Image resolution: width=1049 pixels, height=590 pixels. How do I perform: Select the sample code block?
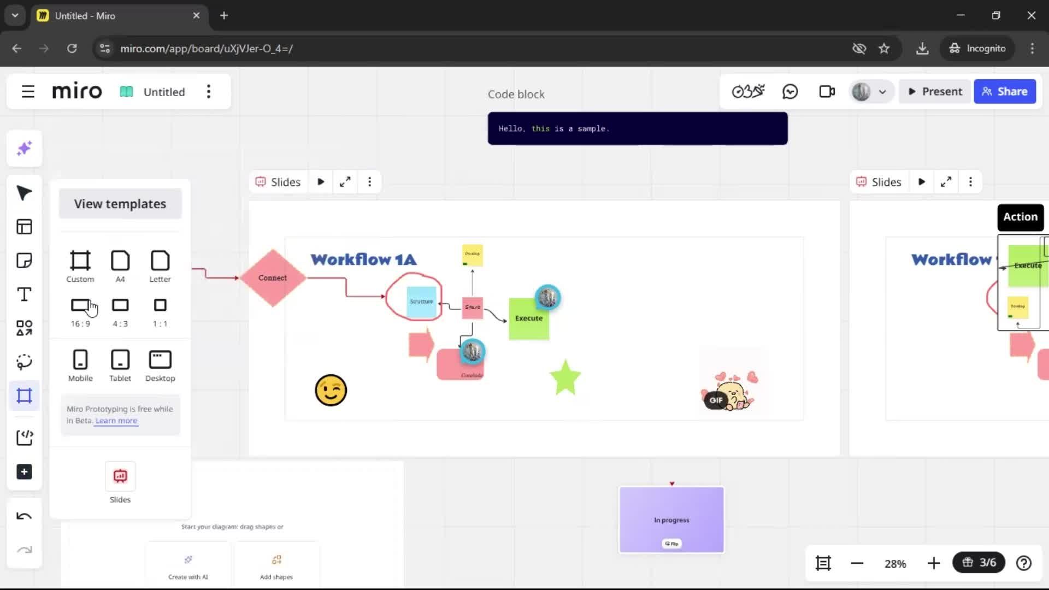tap(638, 128)
